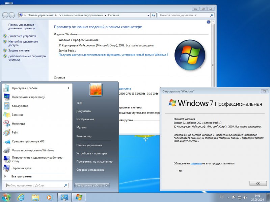
Task: Open Подключение к удаленному рабочему столу
Action: coord(37,159)
